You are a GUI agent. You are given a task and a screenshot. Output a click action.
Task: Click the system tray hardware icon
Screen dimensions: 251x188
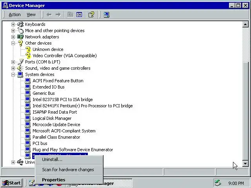point(218,183)
